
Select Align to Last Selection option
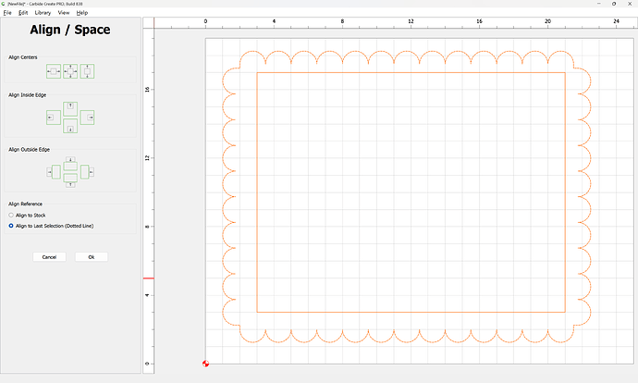pyautogui.click(x=11, y=225)
